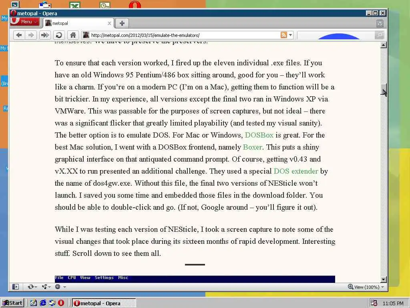Open a new tab with plus button
410x308 pixels.
click(122, 23)
